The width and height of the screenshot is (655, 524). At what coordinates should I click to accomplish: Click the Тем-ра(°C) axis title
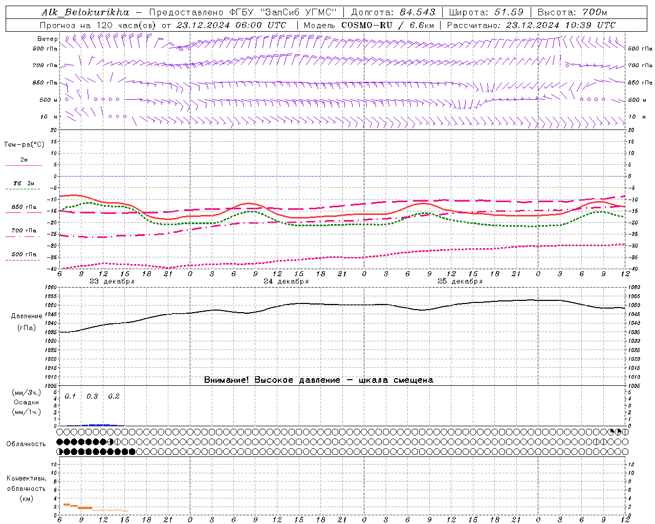[x=24, y=145]
